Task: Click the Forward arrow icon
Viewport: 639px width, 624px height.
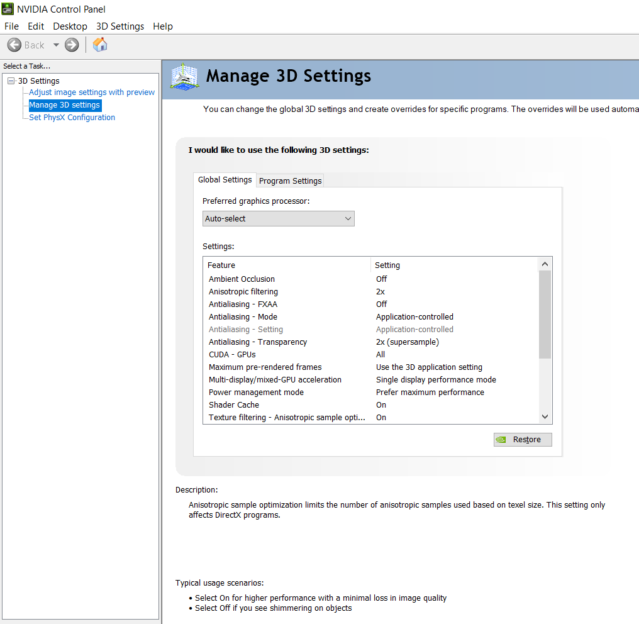Action: [x=72, y=45]
